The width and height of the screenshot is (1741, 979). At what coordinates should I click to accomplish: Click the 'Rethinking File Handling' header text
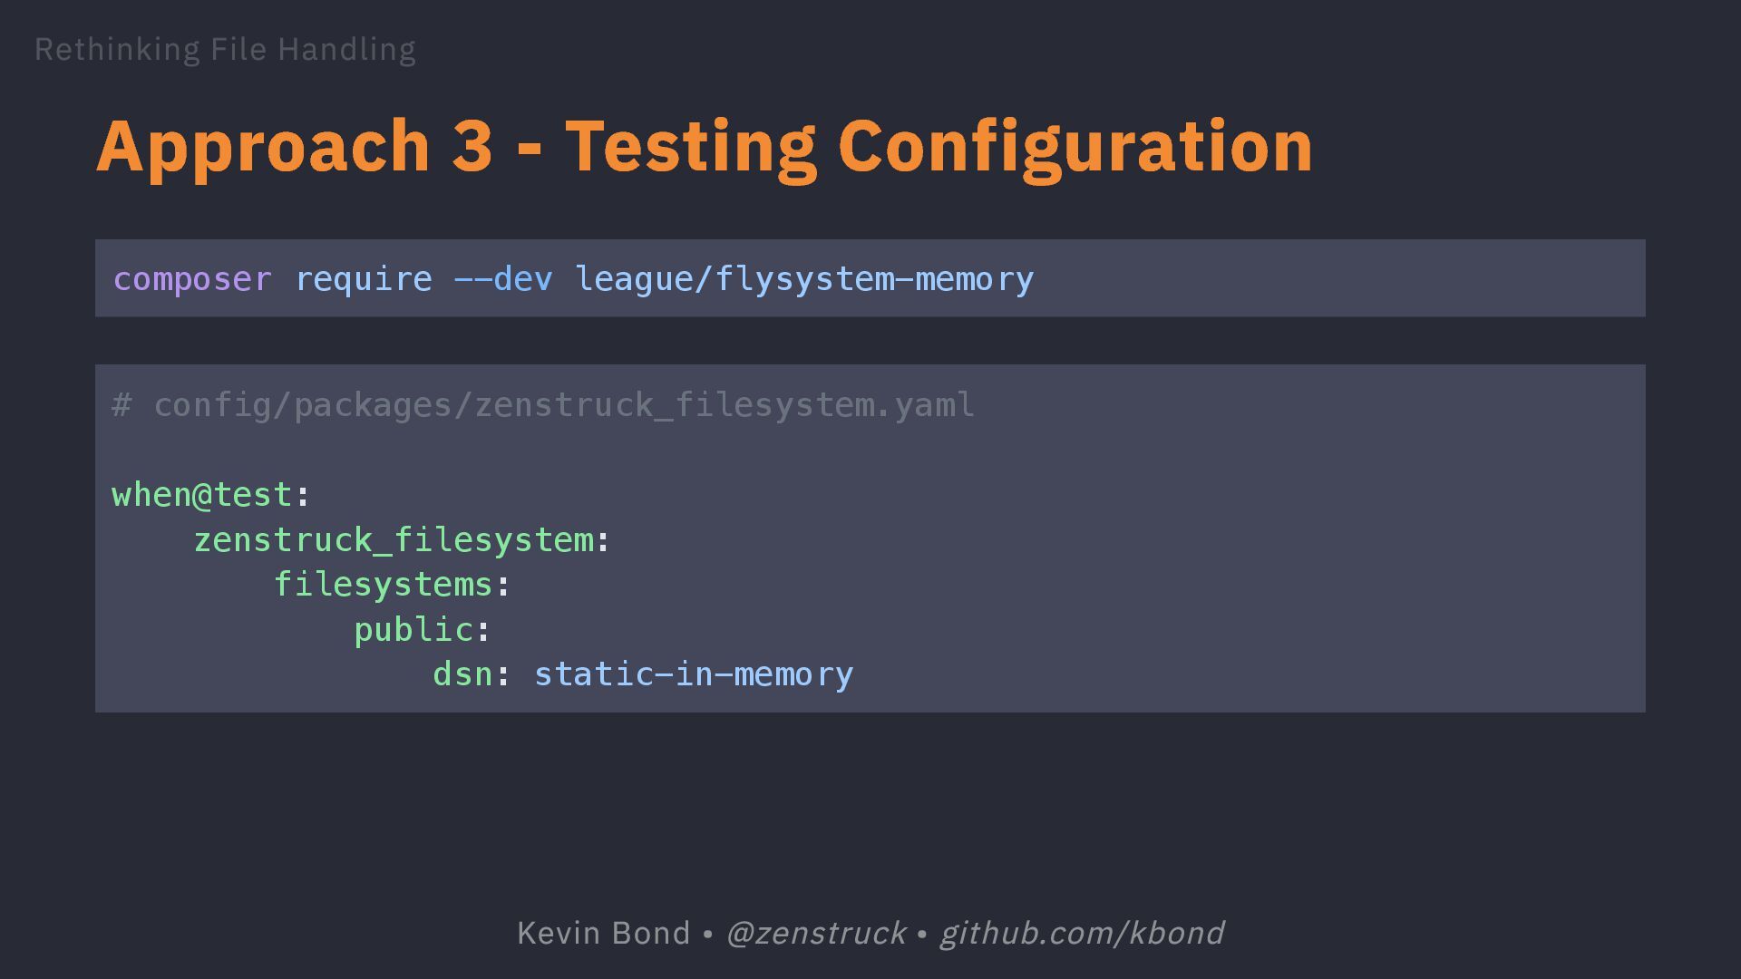point(225,50)
